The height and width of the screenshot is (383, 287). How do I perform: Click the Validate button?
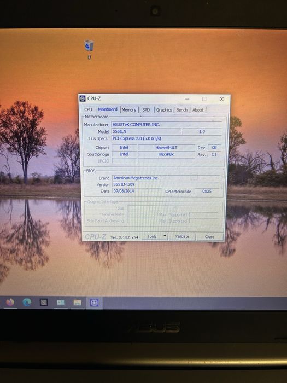(x=182, y=236)
